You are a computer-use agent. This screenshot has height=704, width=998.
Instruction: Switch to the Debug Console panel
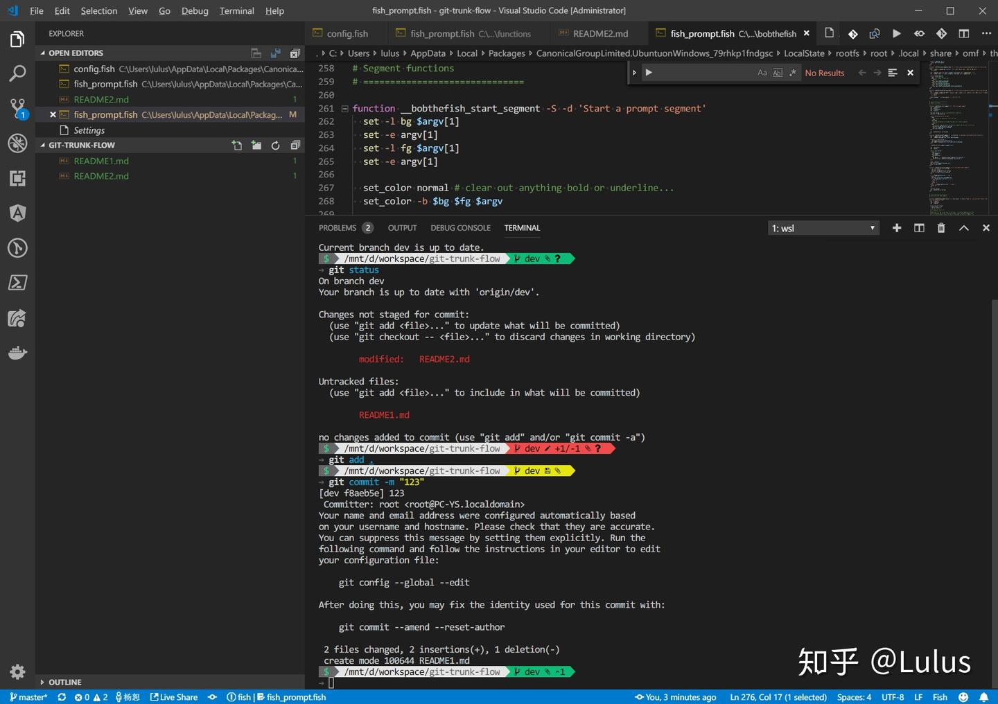460,227
